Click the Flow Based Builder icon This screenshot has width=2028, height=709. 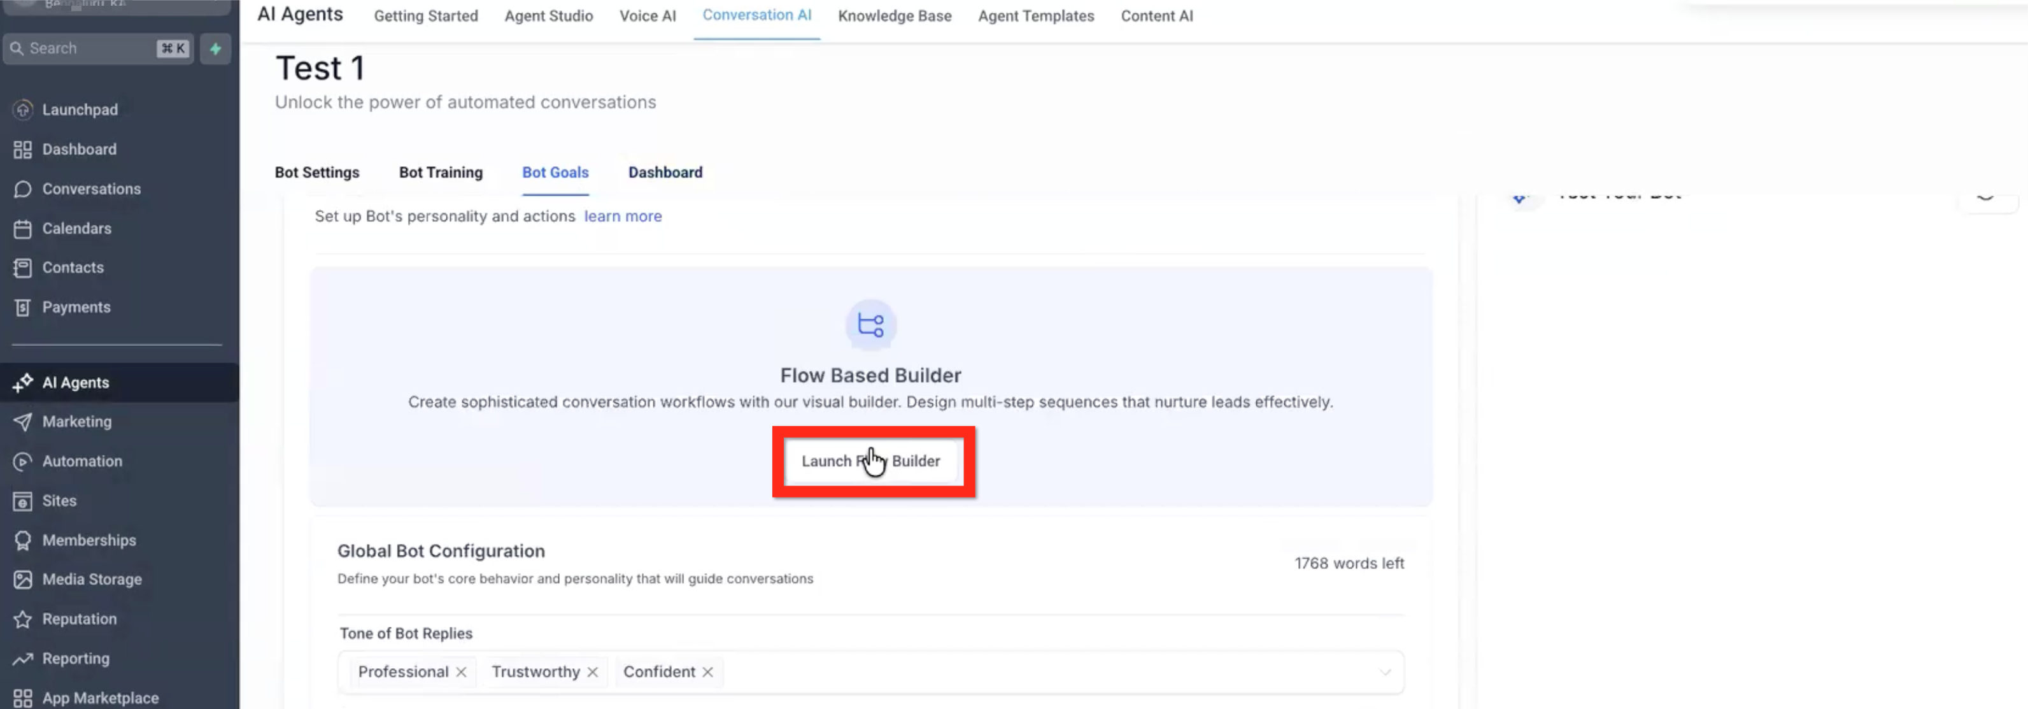click(870, 325)
